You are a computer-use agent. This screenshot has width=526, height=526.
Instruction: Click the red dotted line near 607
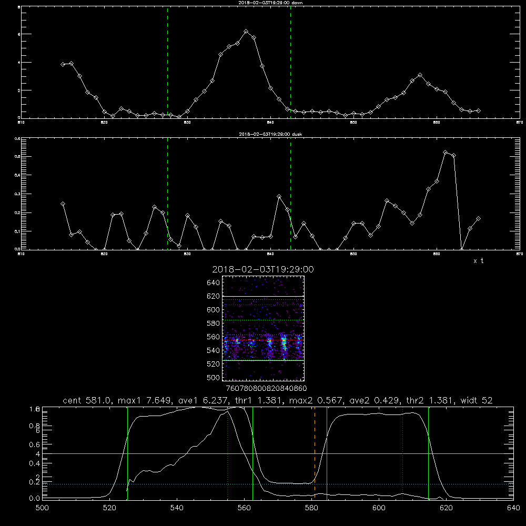coord(402,453)
